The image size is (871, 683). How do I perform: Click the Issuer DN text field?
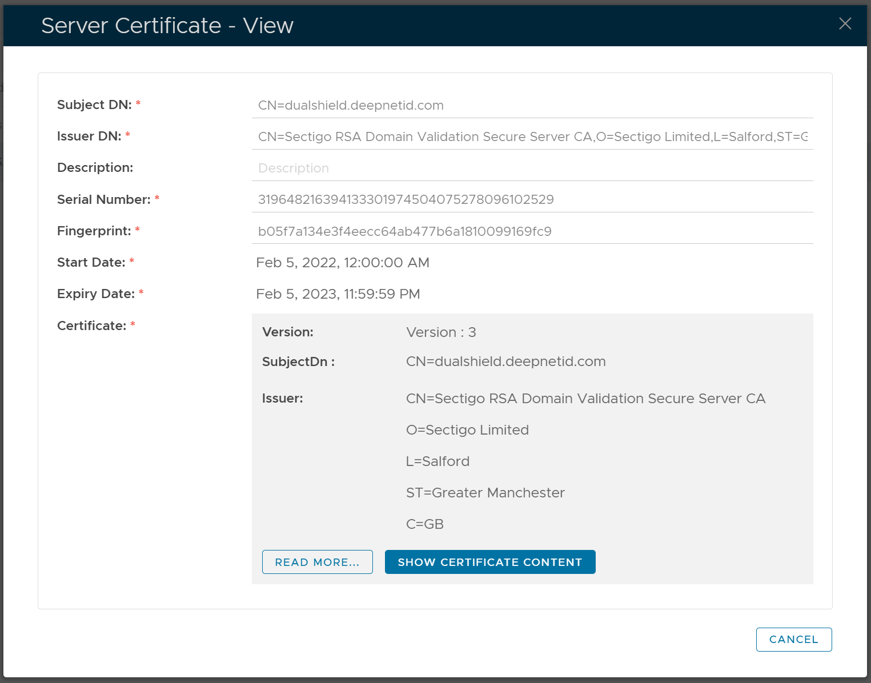(531, 137)
